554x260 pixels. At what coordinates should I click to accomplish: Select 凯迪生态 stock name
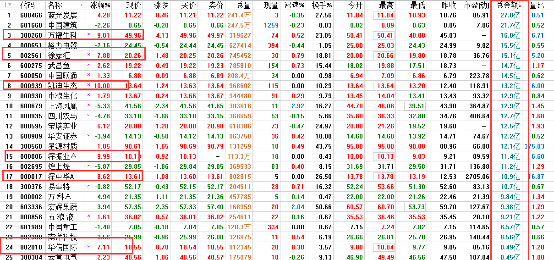pos(63,86)
